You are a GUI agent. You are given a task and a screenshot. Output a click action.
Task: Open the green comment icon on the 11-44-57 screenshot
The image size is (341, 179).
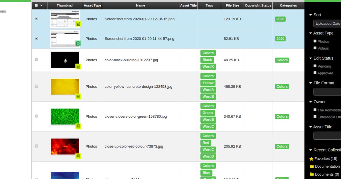78,43
